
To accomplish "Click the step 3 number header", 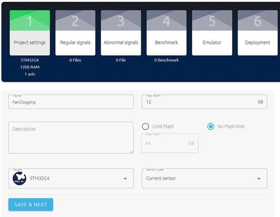I will click(121, 21).
